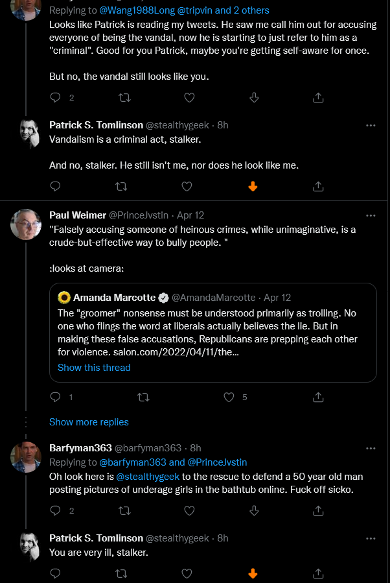Image resolution: width=390 pixels, height=583 pixels.
Task: Open more menu on "Vandalism is a criminal act" tweet
Action: coord(371,125)
